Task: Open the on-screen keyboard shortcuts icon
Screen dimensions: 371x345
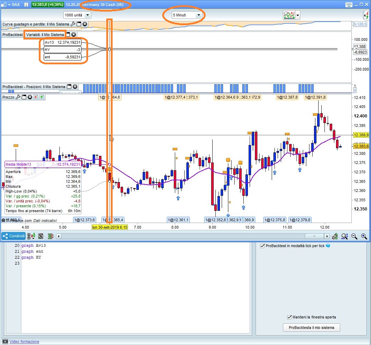Action: [349, 5]
